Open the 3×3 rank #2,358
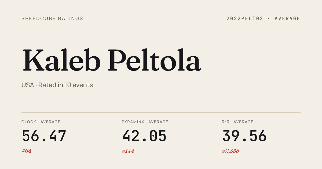Image resolution: width=322 pixels, height=169 pixels. click(230, 151)
